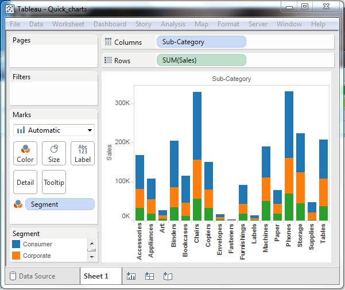Add a new worksheet using bottom icon

[131, 276]
